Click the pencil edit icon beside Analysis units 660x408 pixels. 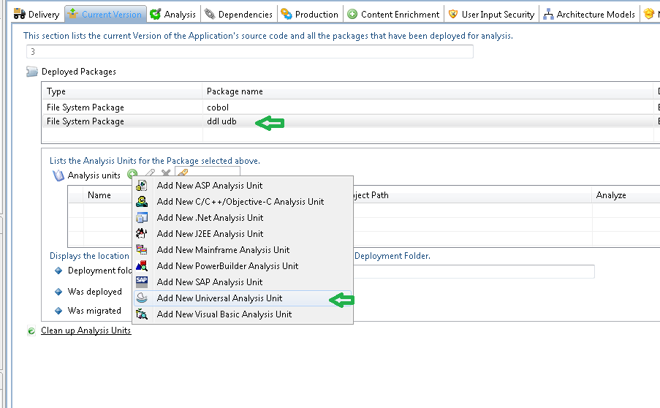tap(149, 174)
